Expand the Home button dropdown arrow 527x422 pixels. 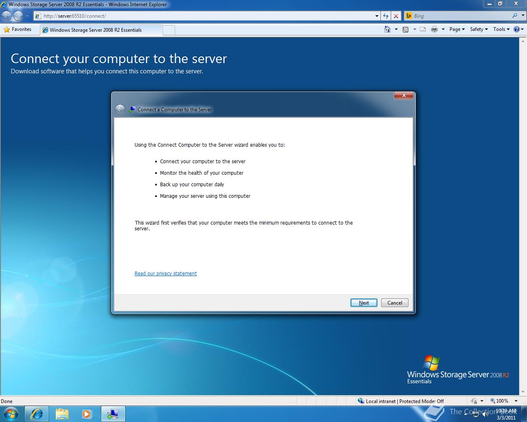[x=396, y=29]
